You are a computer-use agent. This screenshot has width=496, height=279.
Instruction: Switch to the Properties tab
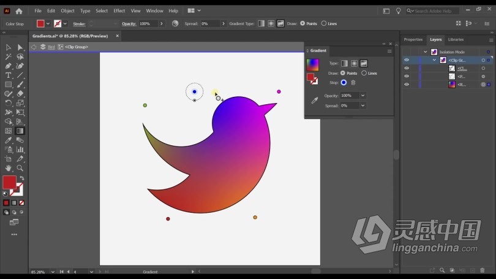(413, 40)
